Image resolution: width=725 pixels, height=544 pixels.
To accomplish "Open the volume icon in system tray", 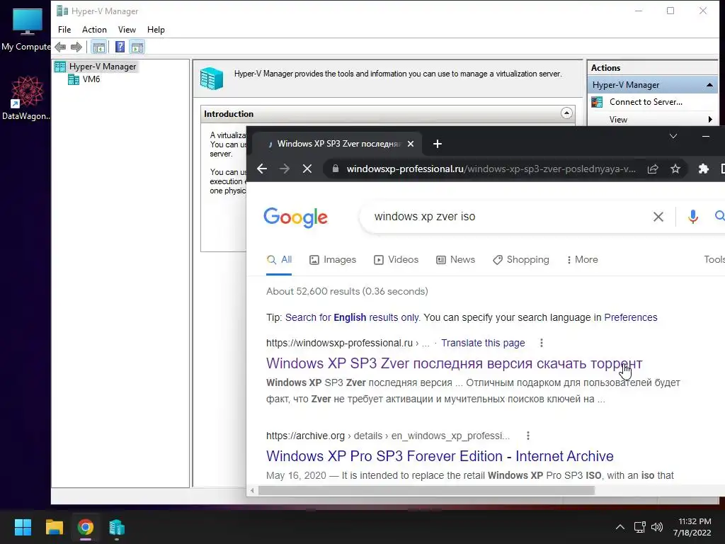I will coord(656,527).
